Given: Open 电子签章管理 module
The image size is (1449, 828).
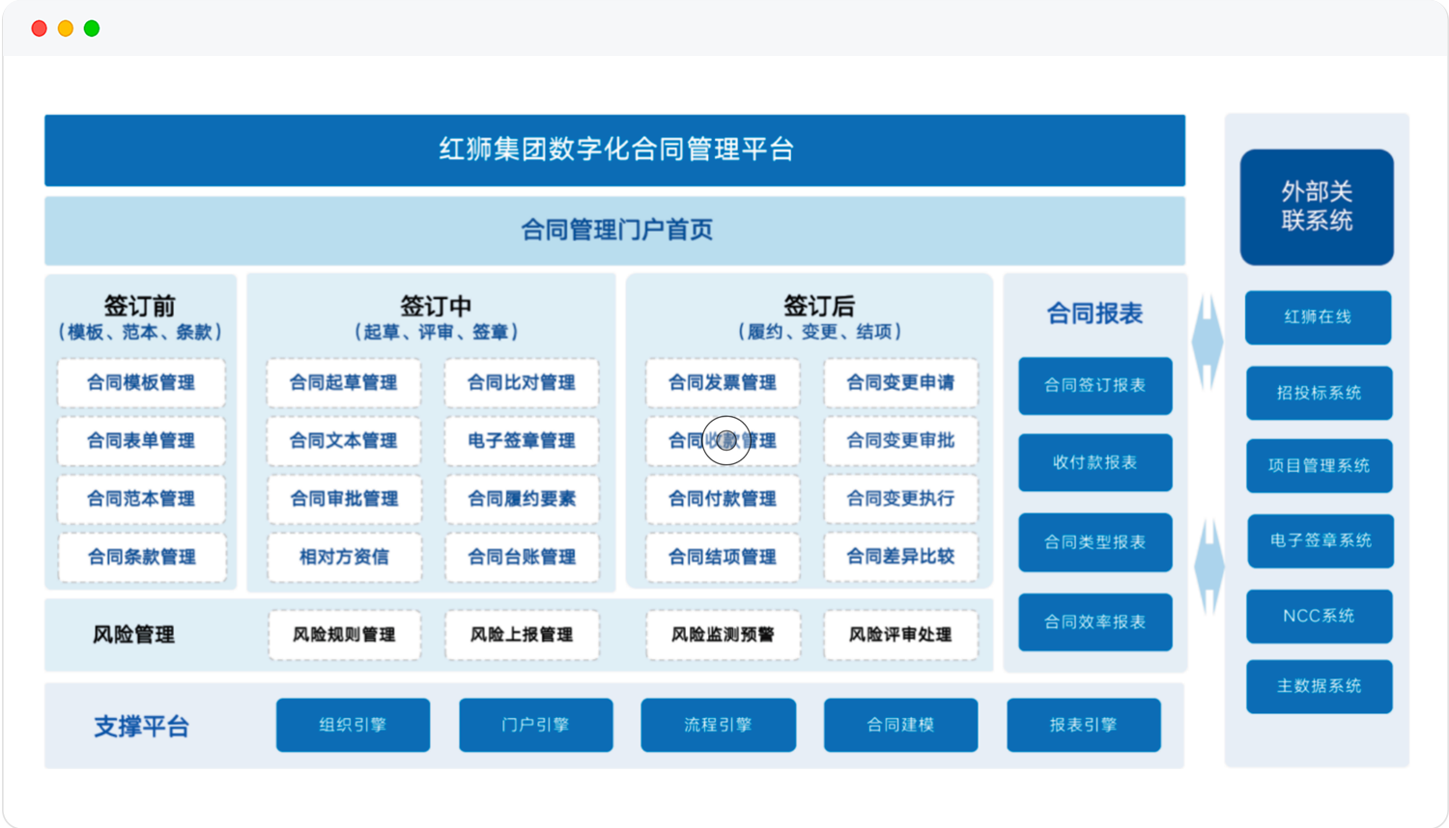Looking at the screenshot, I should pos(522,441).
